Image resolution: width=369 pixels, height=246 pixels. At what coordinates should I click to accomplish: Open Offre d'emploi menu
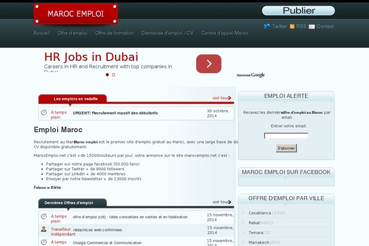pyautogui.click(x=73, y=33)
